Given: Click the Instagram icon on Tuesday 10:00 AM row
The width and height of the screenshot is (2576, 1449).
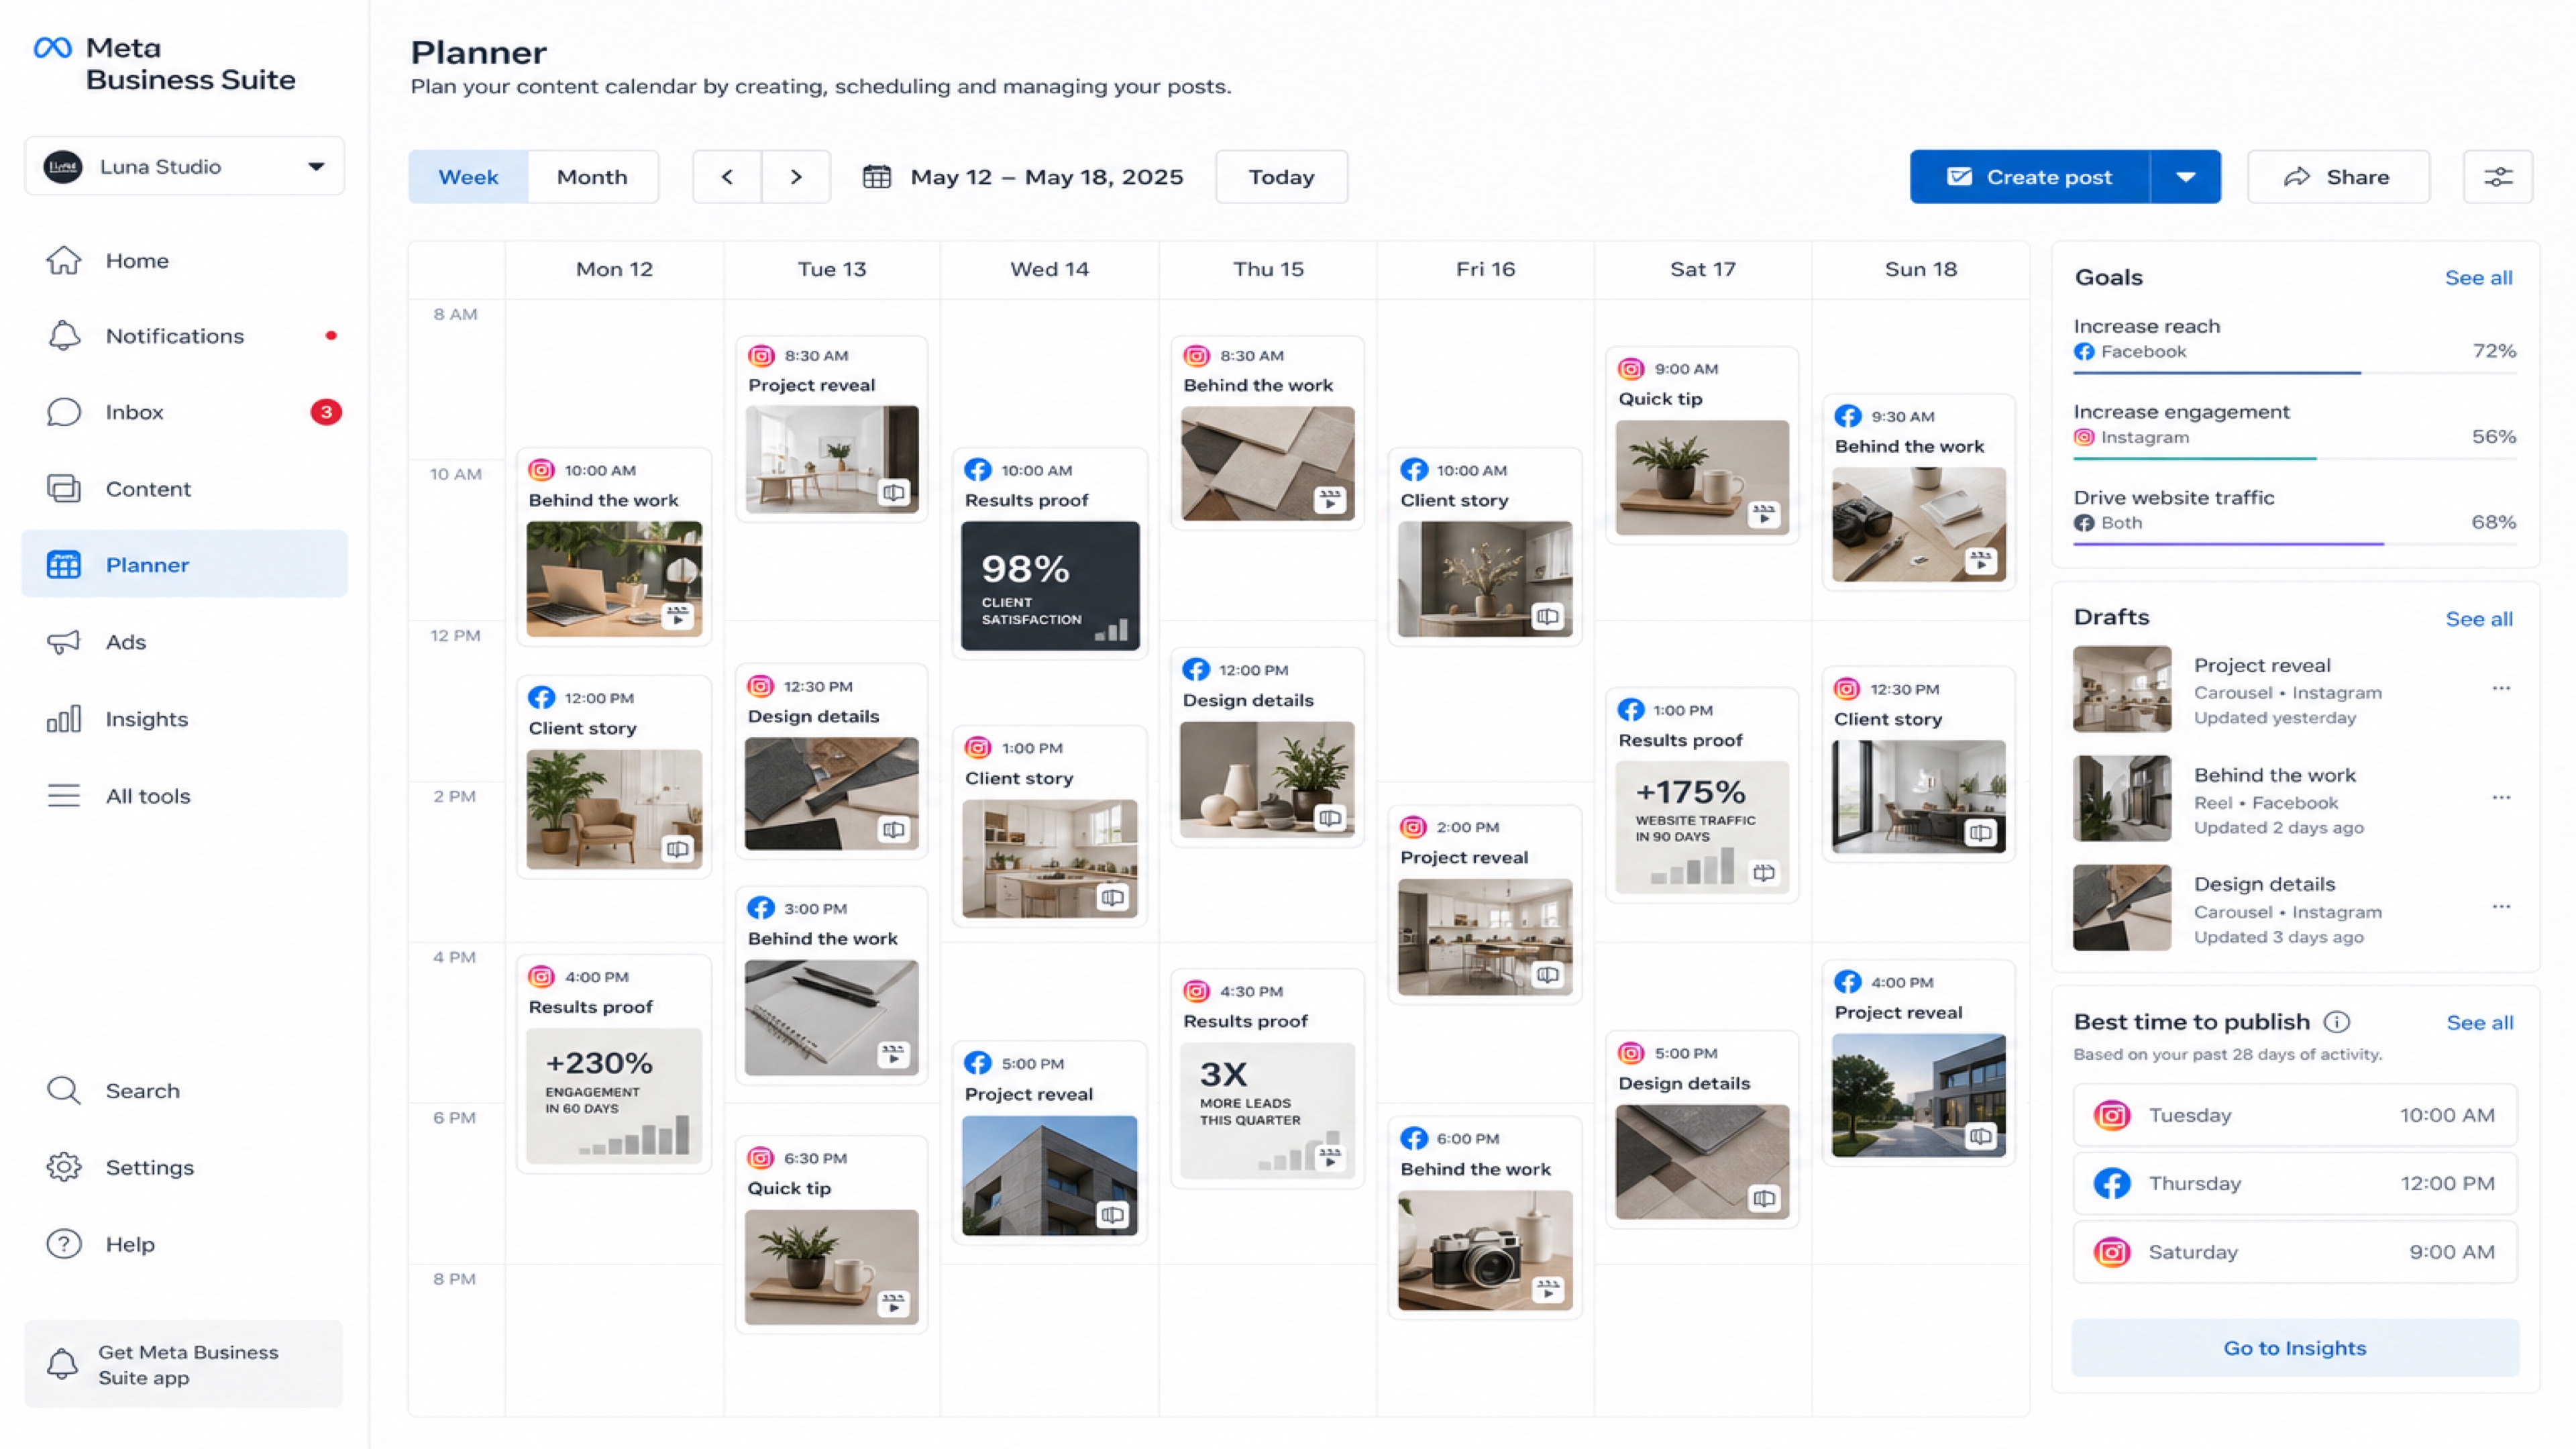Looking at the screenshot, I should 2112,1115.
